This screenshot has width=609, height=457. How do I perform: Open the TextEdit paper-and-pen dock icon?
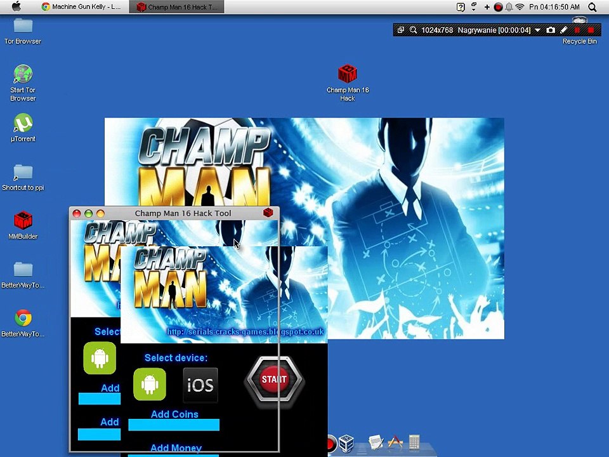376,442
